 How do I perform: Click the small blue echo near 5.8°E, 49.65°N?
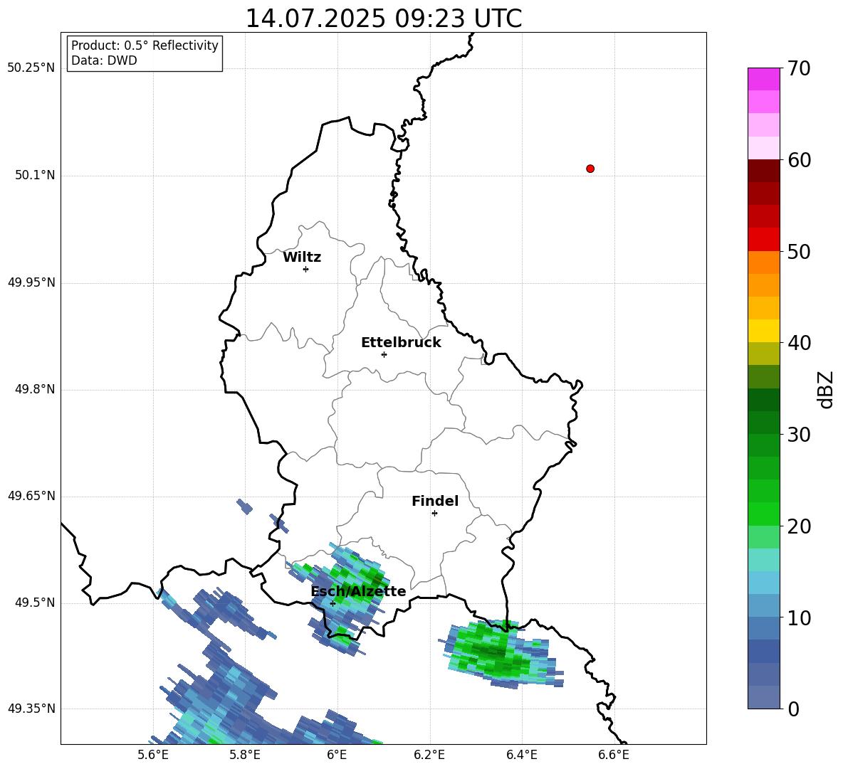244,507
